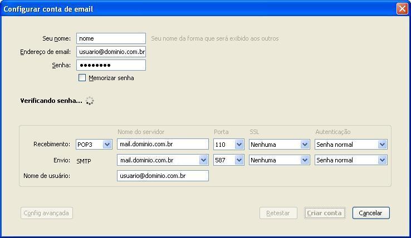Open the POP3 protocol dropdown

[x=94, y=144]
